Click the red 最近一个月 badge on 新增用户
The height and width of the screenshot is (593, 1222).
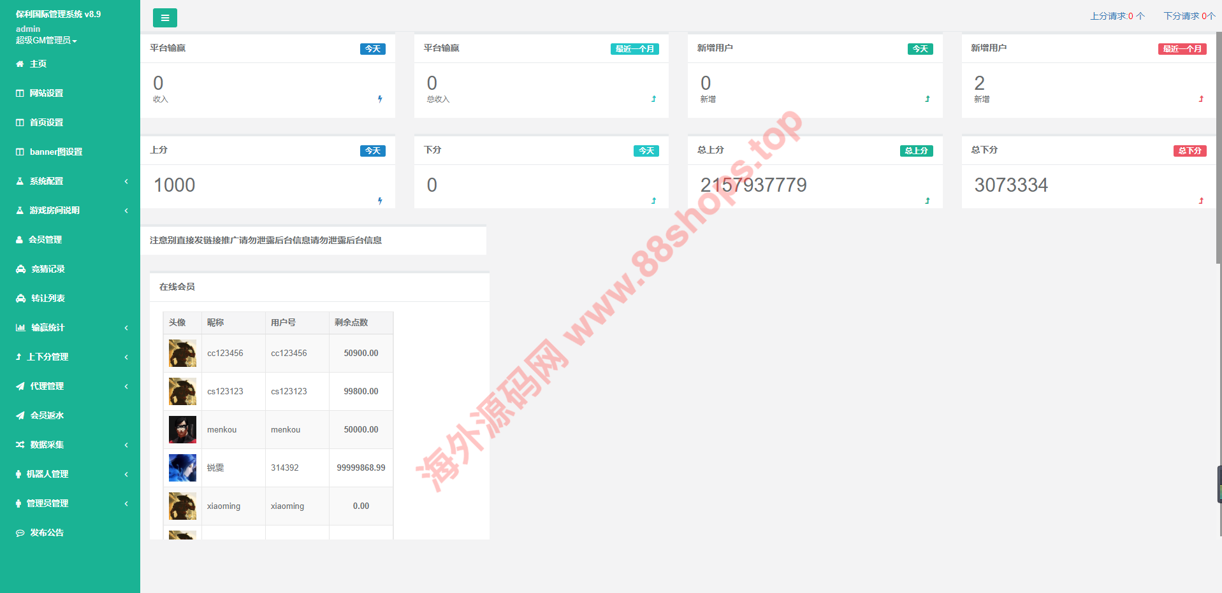(x=1182, y=49)
